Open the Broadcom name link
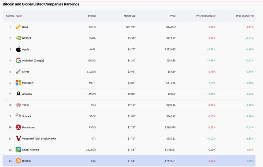 click(x=28, y=128)
